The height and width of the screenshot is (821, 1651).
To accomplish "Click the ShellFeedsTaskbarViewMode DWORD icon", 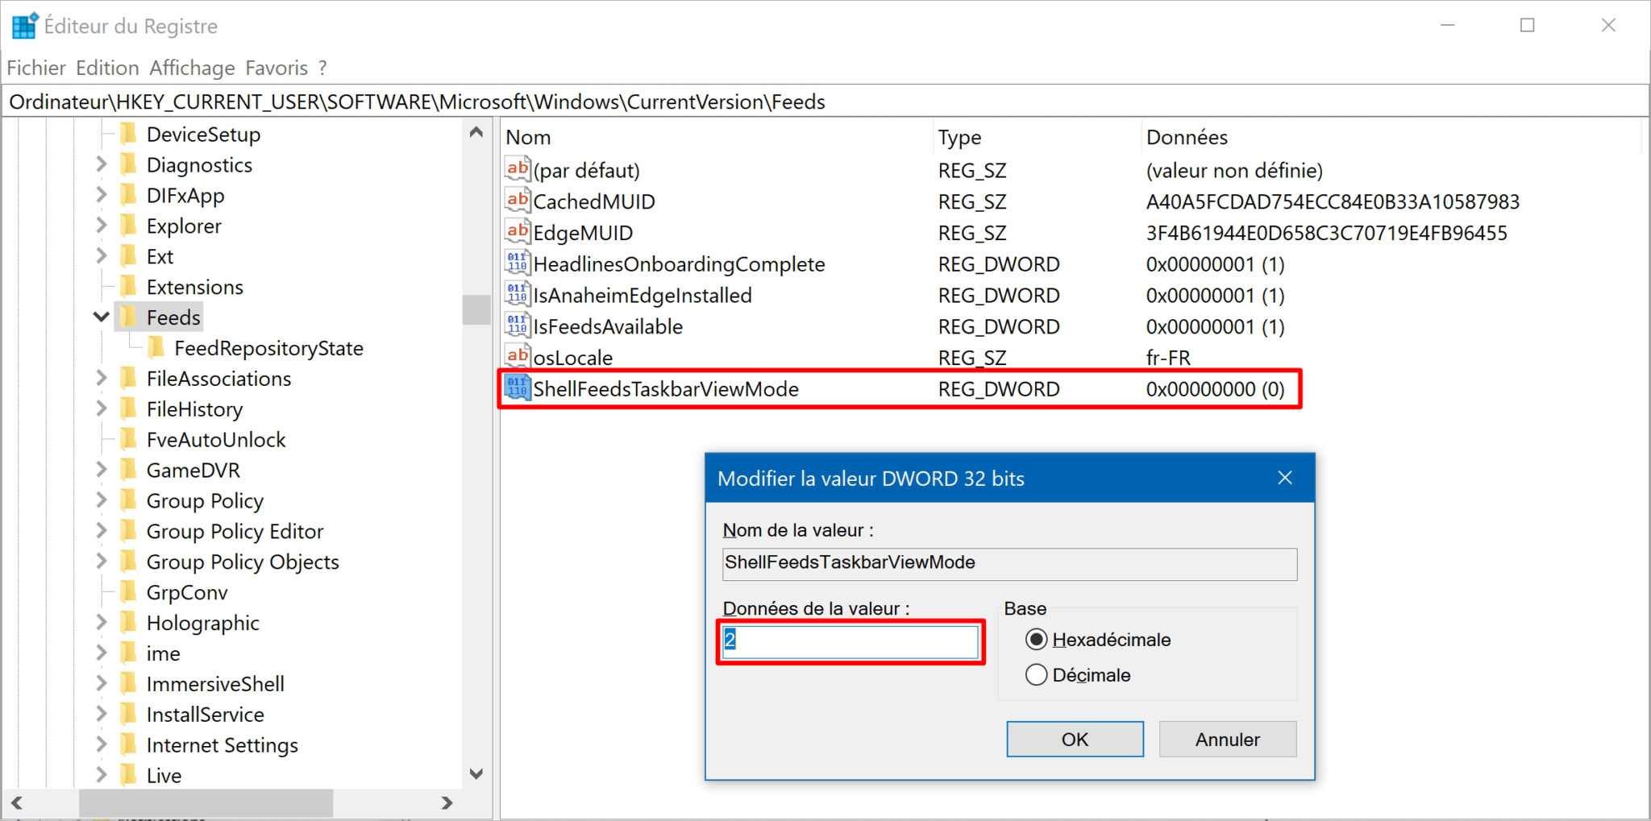I will pos(517,388).
